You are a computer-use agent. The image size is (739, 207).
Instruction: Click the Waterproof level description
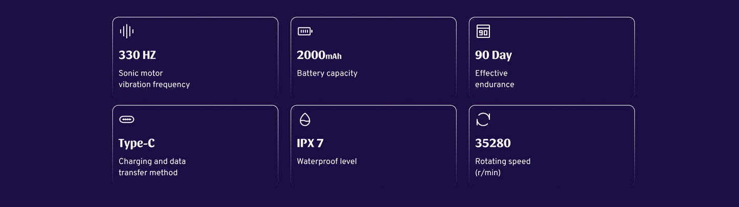(x=326, y=162)
